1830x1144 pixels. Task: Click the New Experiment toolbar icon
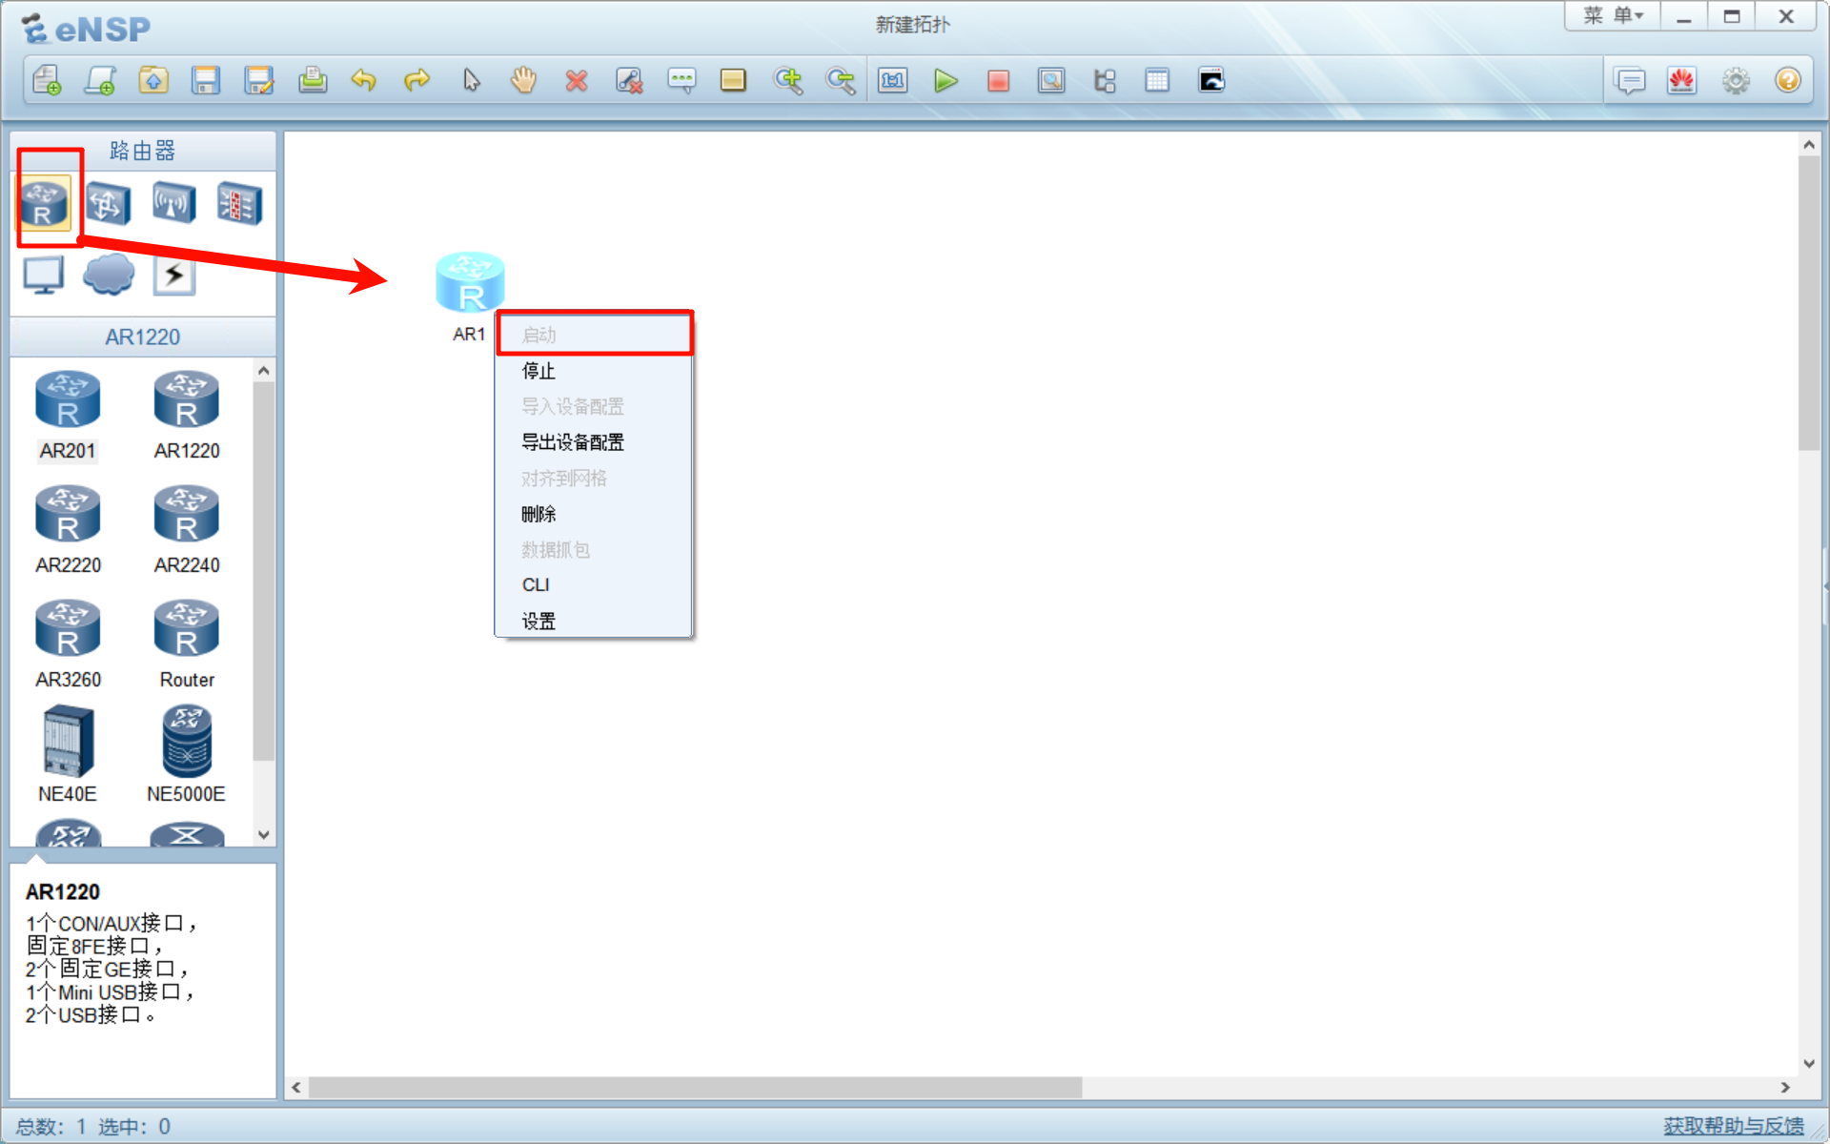[100, 80]
